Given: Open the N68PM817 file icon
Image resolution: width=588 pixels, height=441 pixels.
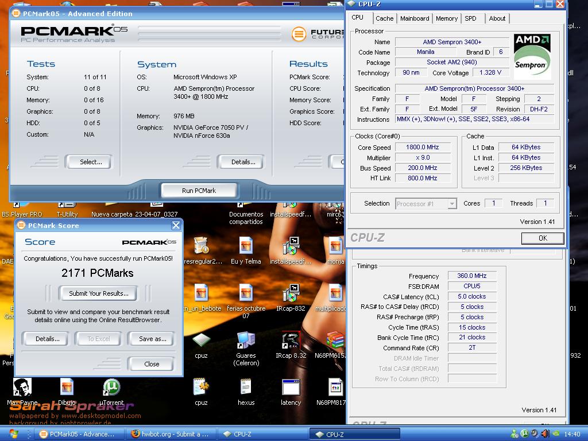Looking at the screenshot, I should click(335, 387).
